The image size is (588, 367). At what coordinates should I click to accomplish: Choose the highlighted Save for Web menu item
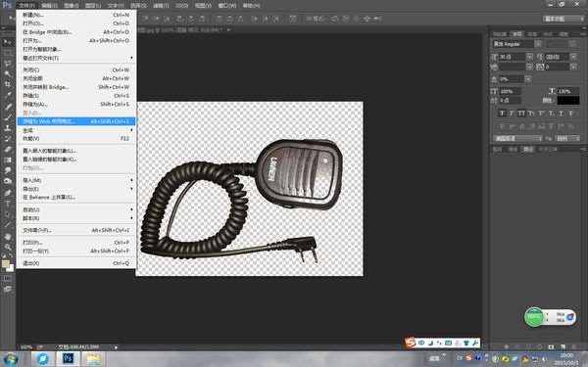(x=76, y=121)
